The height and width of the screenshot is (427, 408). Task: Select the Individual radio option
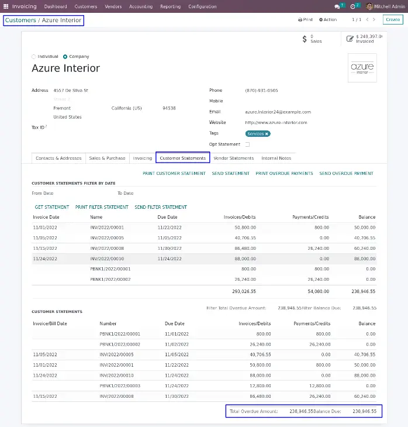[x=34, y=57]
